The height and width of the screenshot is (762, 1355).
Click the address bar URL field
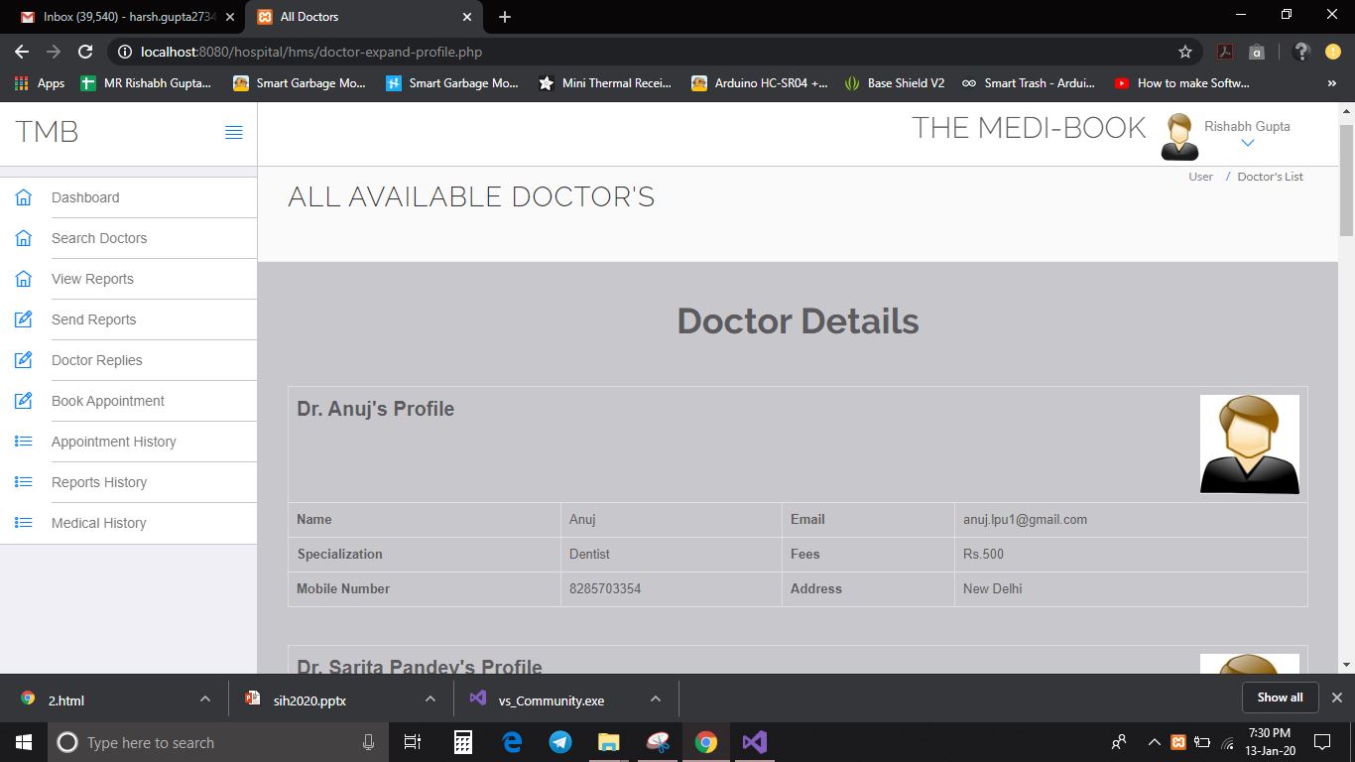[655, 52]
